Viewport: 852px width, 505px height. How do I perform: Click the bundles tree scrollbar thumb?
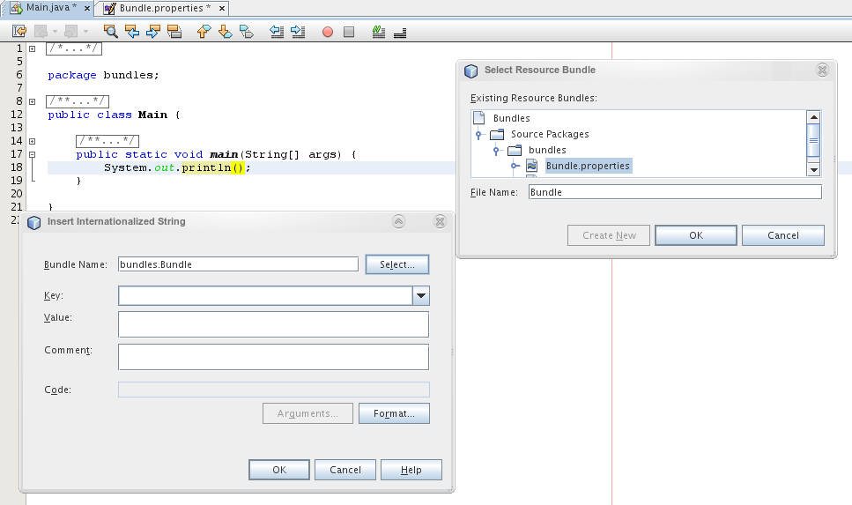(x=813, y=140)
